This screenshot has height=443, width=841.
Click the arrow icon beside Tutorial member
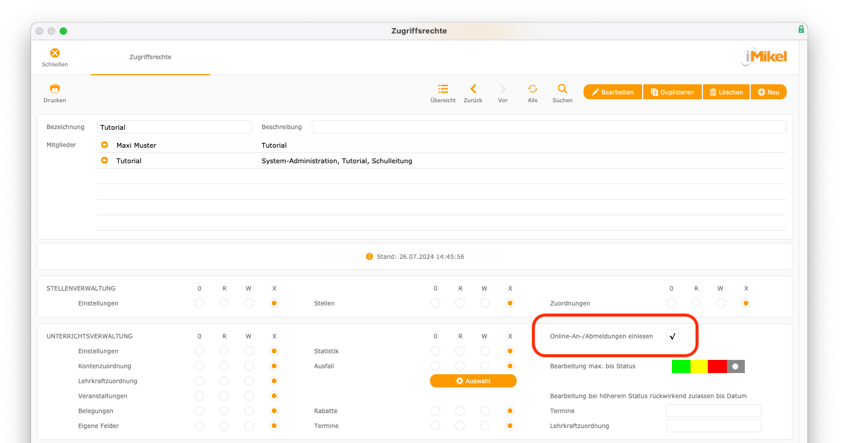point(105,160)
